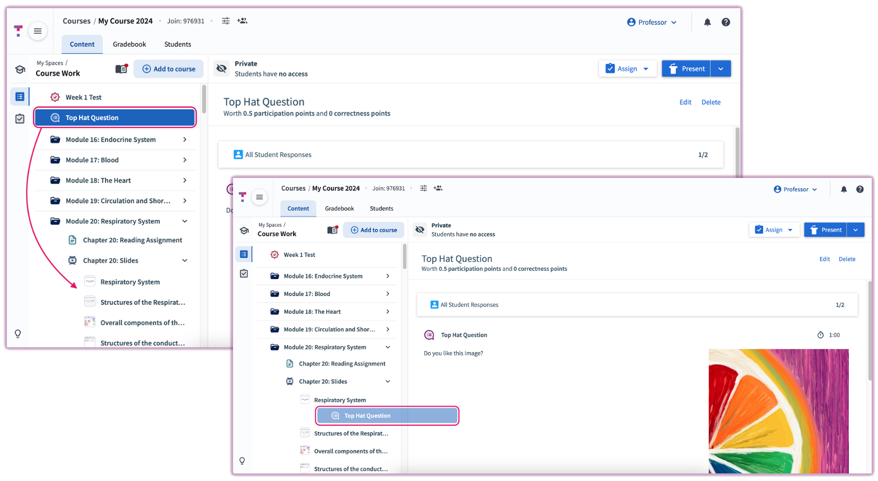Open the Present arrow dropdown in back window
Viewport: 878px width, 481px height.
point(721,69)
